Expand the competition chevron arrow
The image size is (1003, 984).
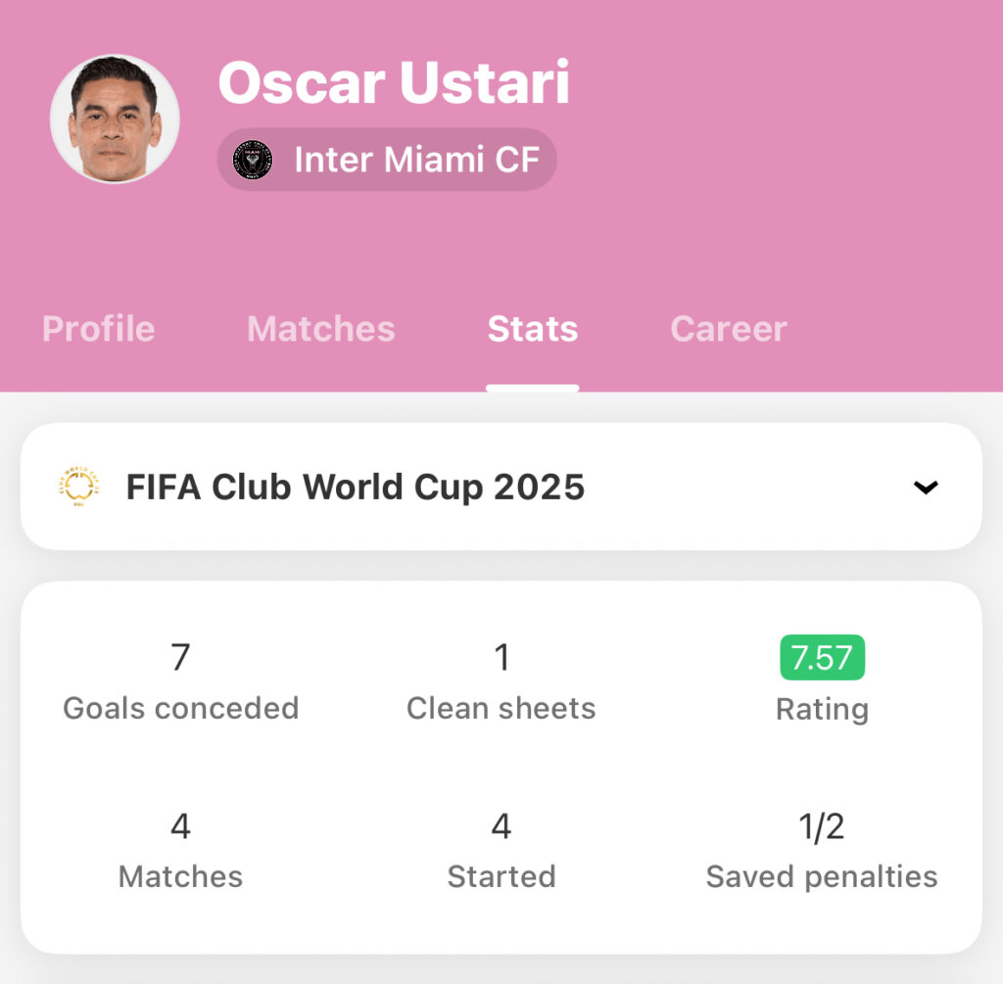pos(925,488)
